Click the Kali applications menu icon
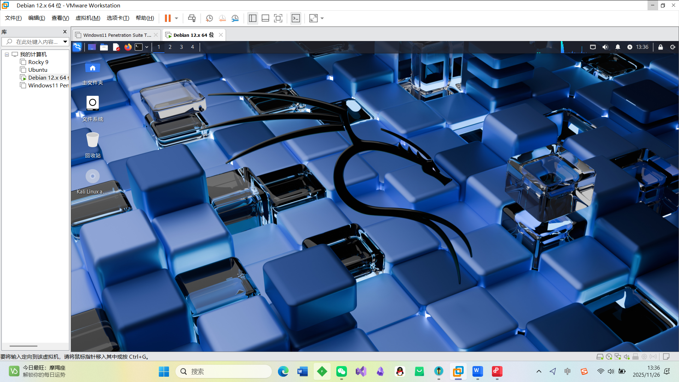The image size is (679, 382). click(x=77, y=47)
